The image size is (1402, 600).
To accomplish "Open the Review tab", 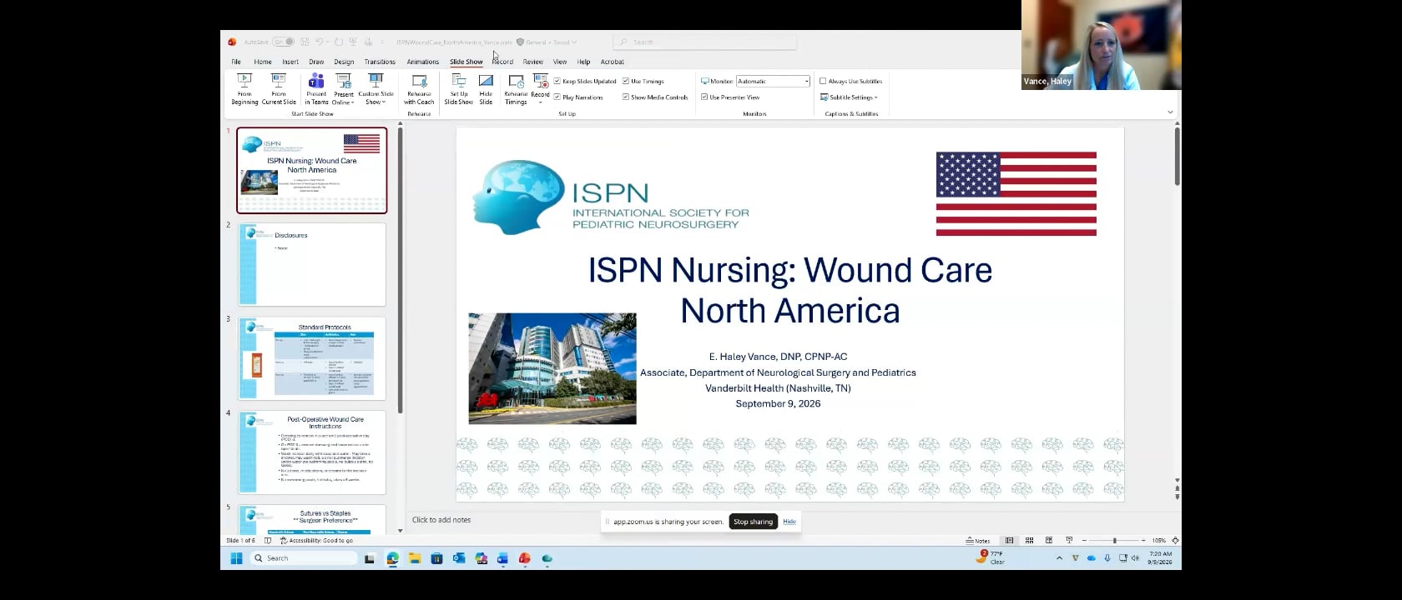I will click(532, 62).
